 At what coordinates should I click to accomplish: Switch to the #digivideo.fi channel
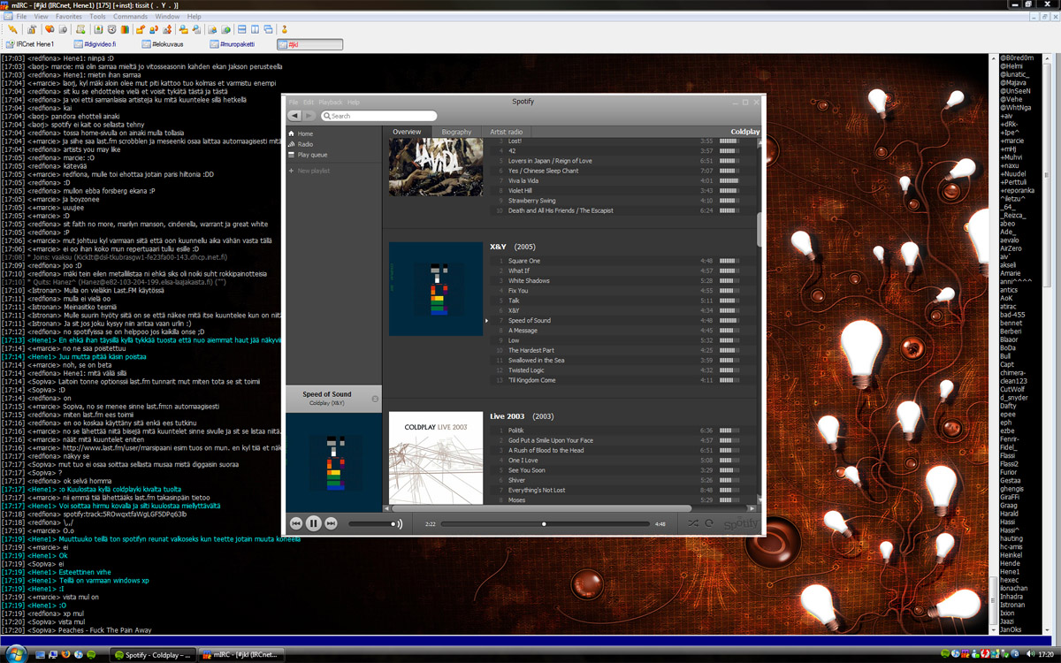coord(95,44)
